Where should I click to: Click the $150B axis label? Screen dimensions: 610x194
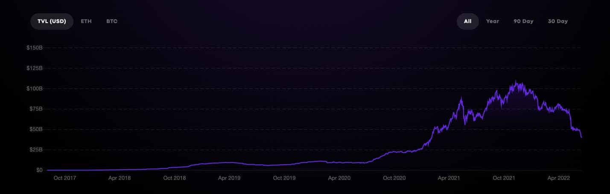[x=34, y=48]
